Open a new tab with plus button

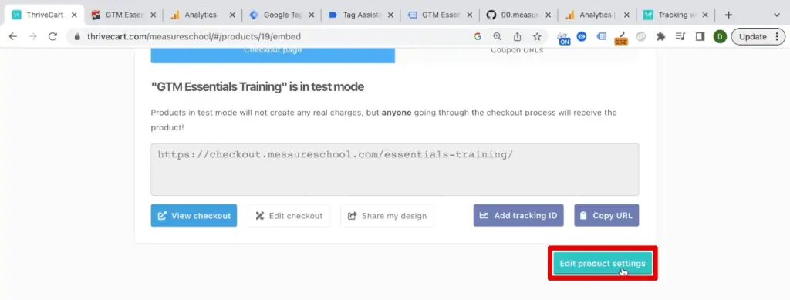(x=728, y=15)
